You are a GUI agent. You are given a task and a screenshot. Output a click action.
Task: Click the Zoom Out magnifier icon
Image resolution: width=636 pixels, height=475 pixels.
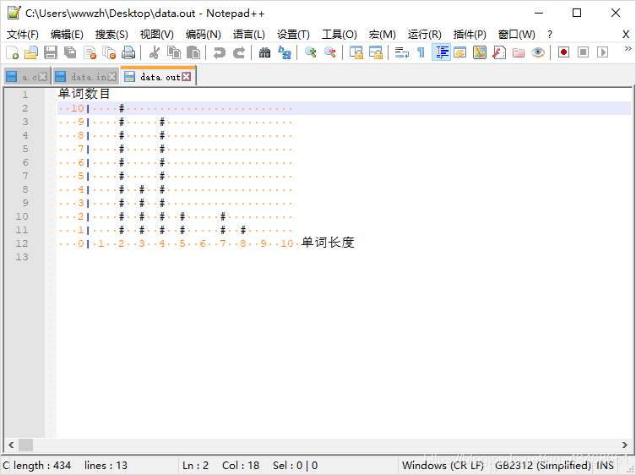(329, 52)
